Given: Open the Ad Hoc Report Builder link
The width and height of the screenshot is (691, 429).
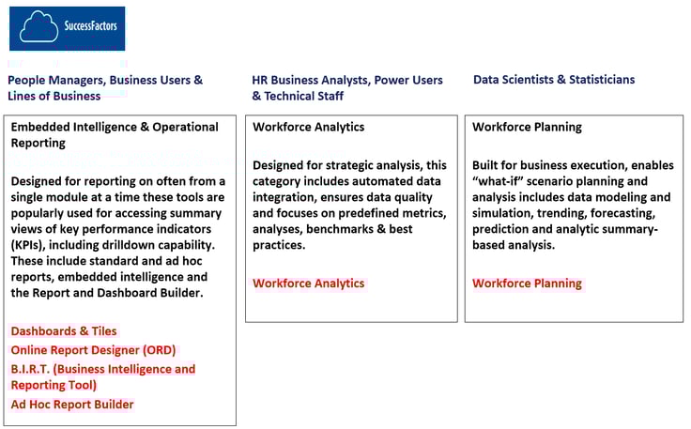Looking at the screenshot, I should [x=72, y=405].
